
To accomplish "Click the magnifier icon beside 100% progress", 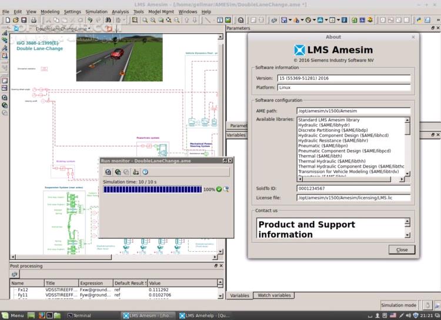I will (226, 189).
